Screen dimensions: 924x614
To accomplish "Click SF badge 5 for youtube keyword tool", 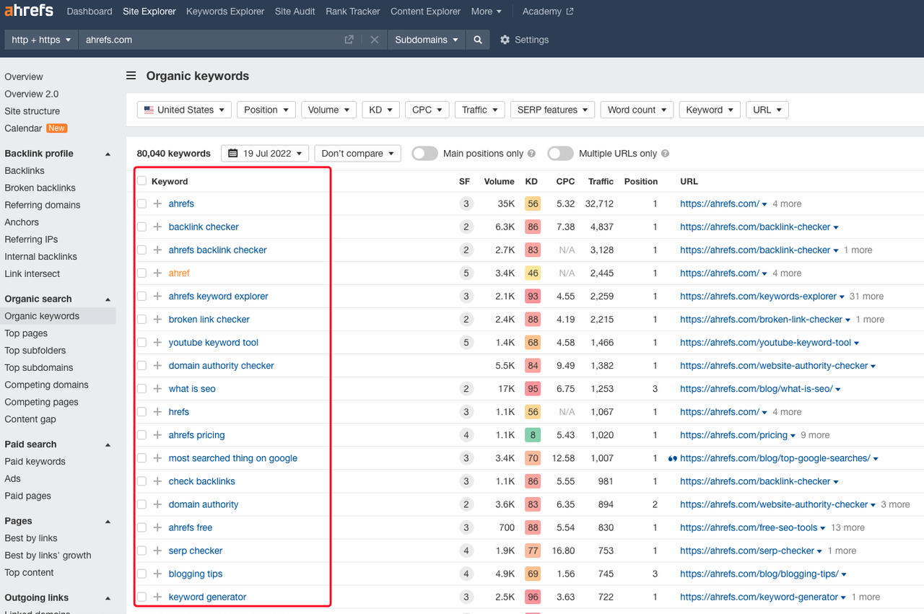I will click(466, 342).
